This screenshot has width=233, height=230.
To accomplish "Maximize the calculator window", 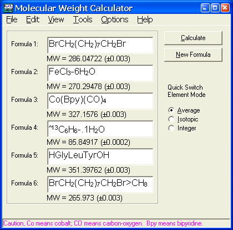I will click(x=215, y=8).
